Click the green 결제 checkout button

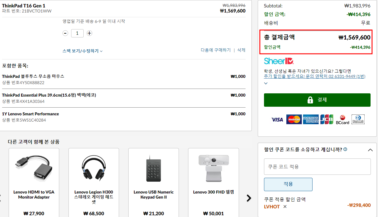(317, 100)
